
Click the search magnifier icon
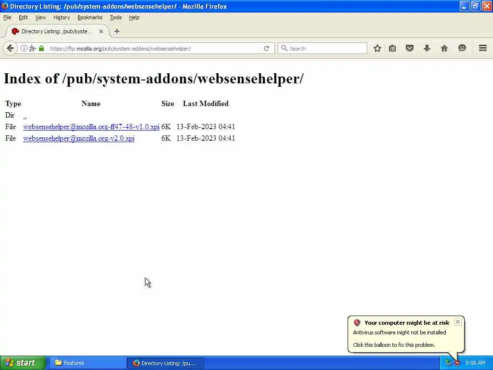[284, 48]
